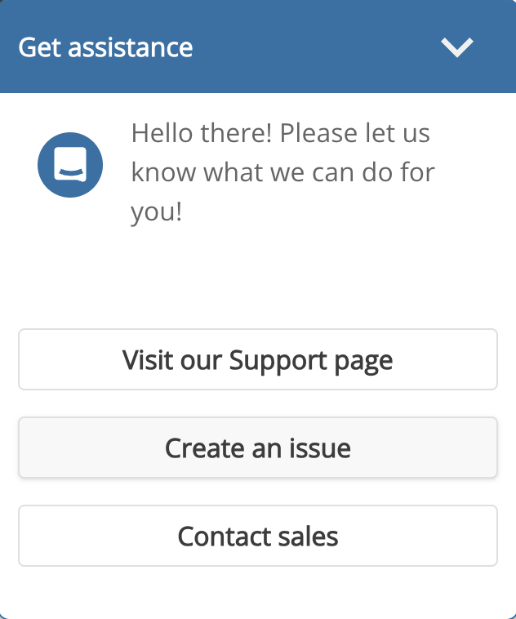Open the Visit our Support page button
This screenshot has width=516, height=619.
[x=258, y=359]
